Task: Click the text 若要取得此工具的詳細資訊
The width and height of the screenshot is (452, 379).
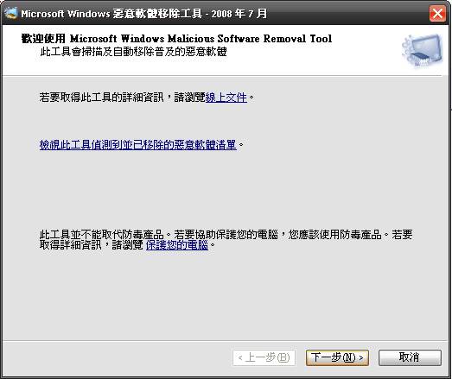Action: click(101, 98)
